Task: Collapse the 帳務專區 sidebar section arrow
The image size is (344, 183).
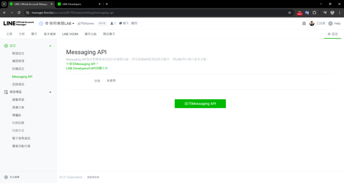Action: (50, 92)
